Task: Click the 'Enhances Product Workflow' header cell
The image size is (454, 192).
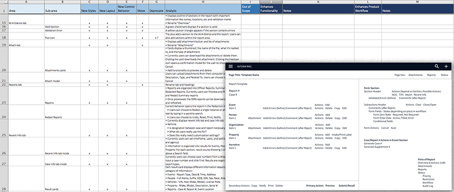Action: 368,9
